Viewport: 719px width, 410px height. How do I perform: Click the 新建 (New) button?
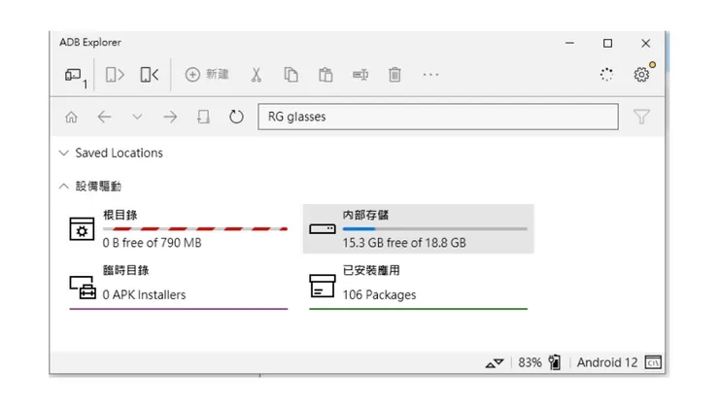[207, 75]
